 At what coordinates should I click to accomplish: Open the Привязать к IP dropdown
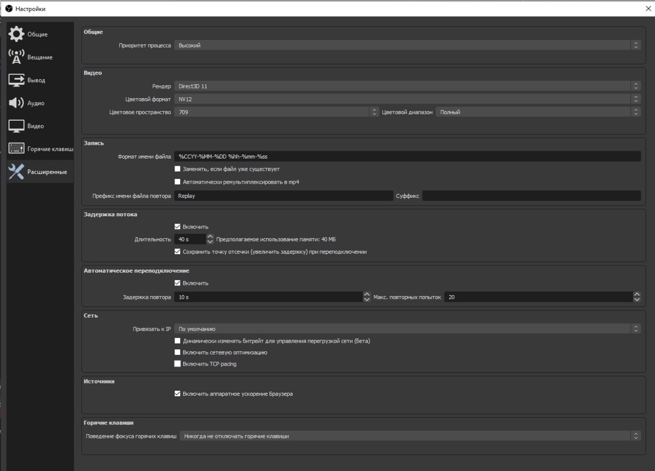pyautogui.click(x=407, y=329)
